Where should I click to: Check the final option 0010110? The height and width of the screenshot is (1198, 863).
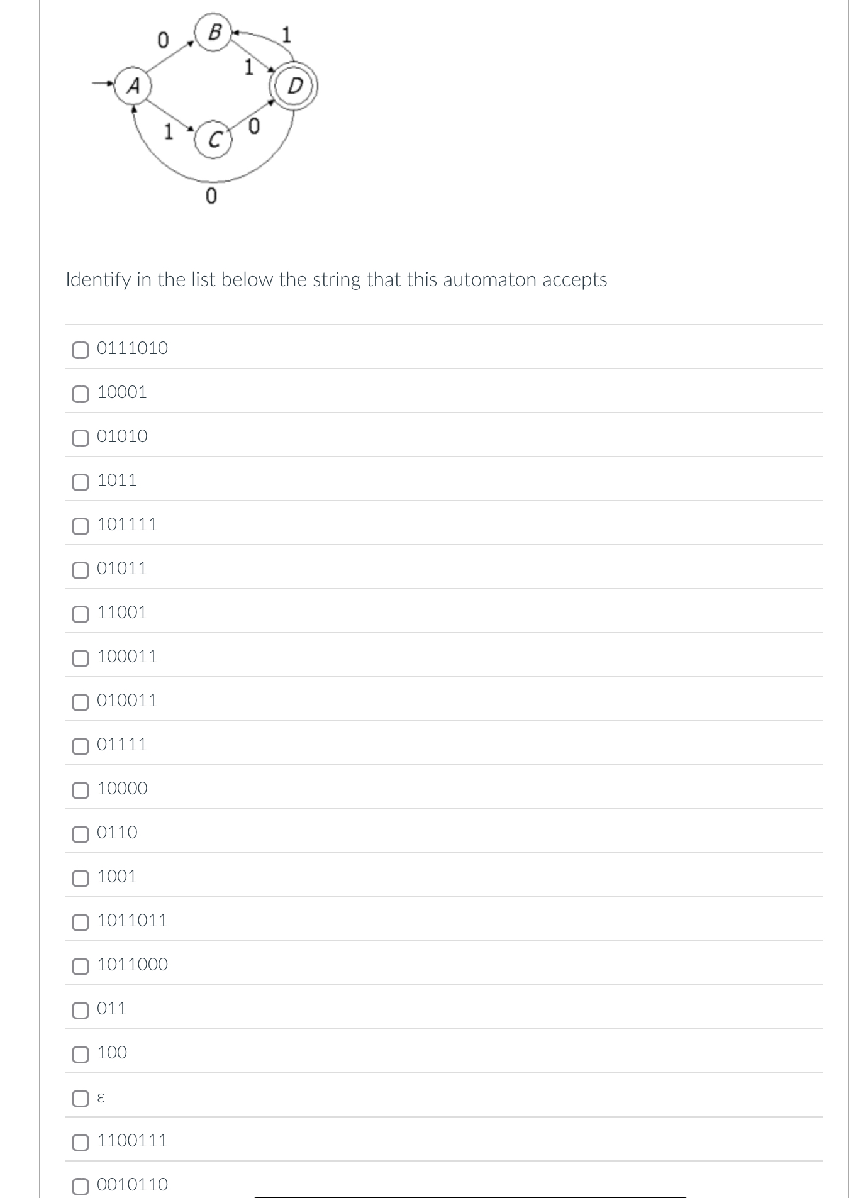[79, 1185]
